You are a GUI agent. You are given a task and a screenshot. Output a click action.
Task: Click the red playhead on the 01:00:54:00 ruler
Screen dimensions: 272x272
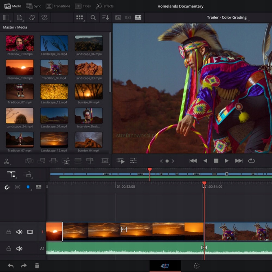(x=204, y=184)
